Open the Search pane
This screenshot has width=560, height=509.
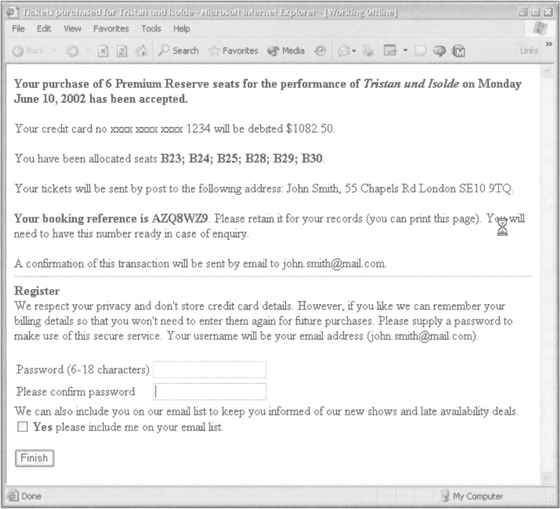[x=179, y=51]
